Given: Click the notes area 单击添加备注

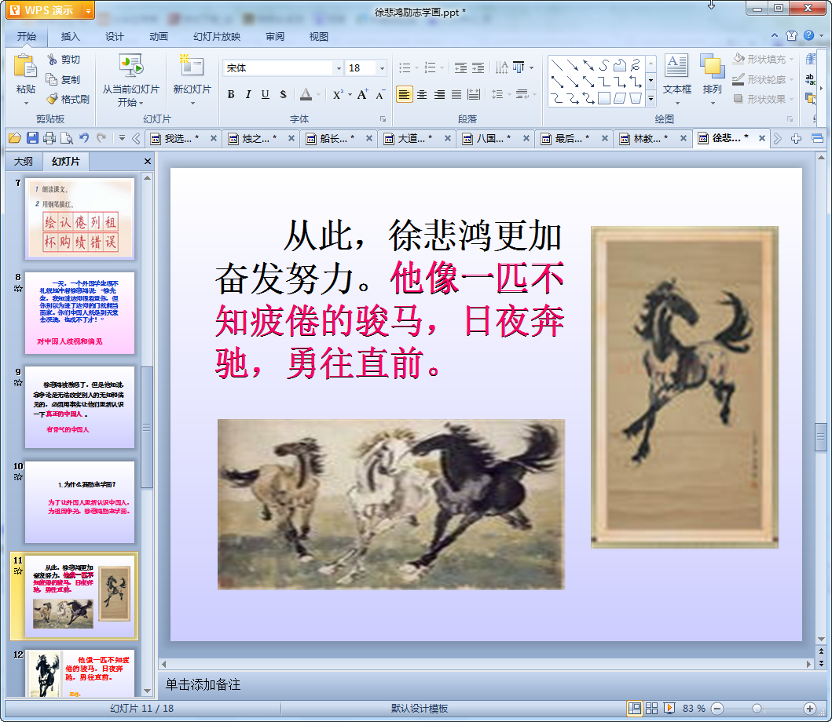Looking at the screenshot, I should tap(203, 684).
